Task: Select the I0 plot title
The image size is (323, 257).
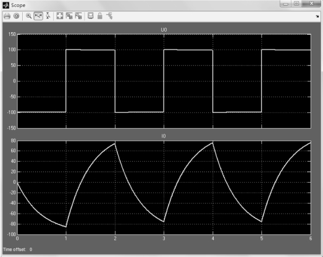Action: point(164,136)
